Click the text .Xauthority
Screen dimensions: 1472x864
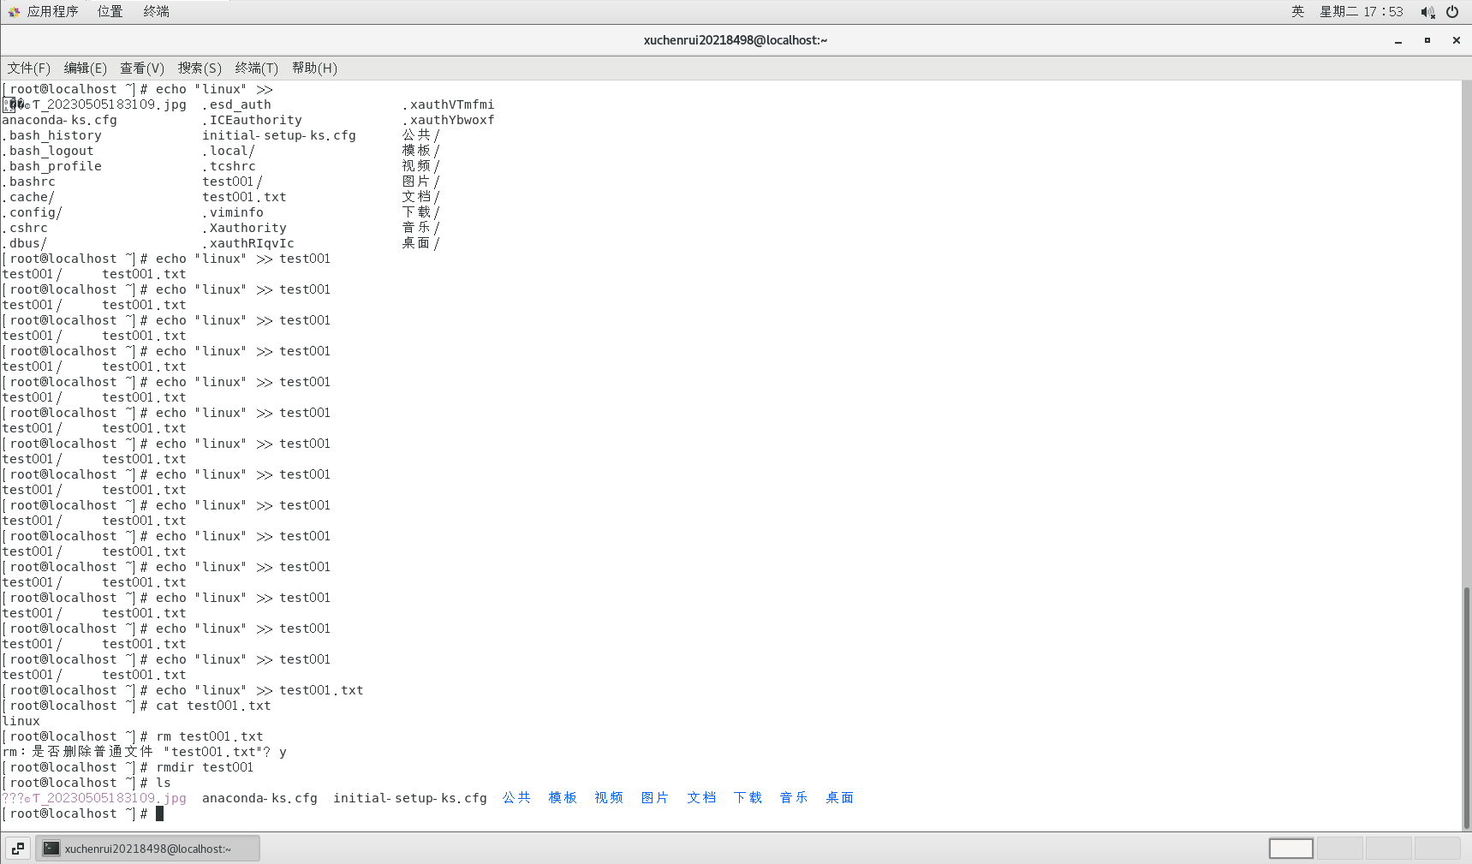[x=244, y=228]
